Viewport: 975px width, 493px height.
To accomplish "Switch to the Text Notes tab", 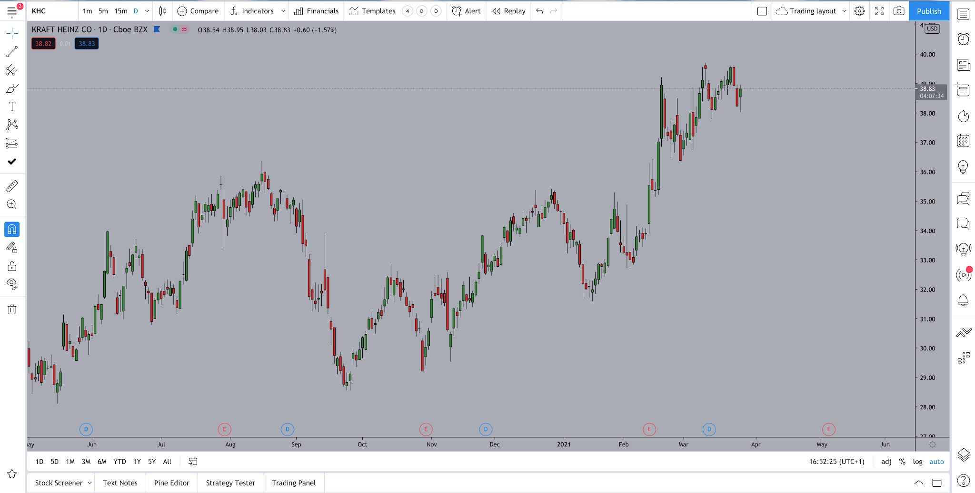I will (120, 483).
